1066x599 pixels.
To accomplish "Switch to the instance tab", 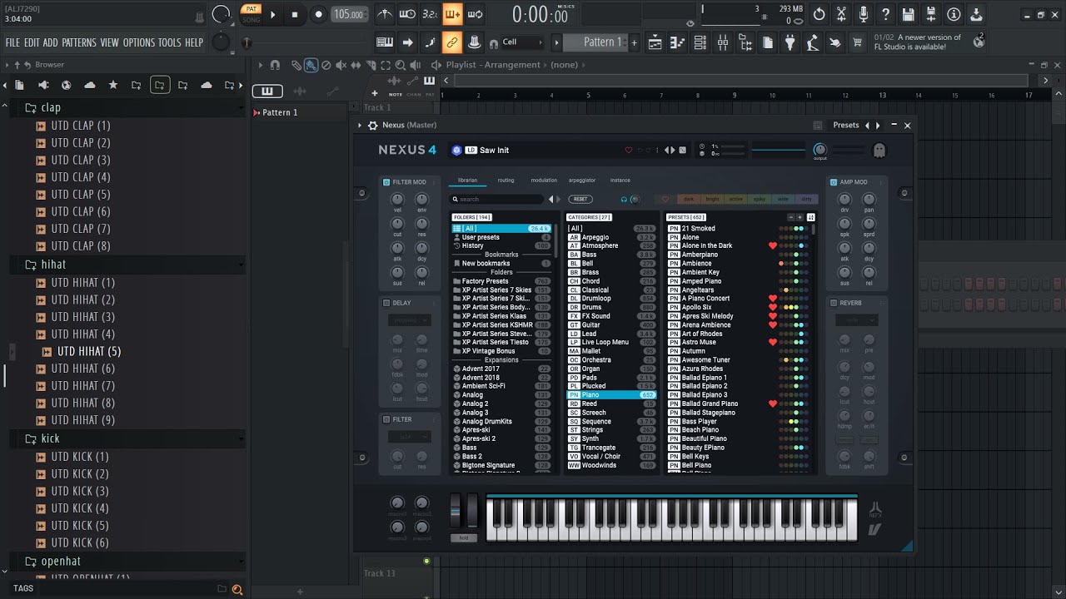I will point(620,181).
